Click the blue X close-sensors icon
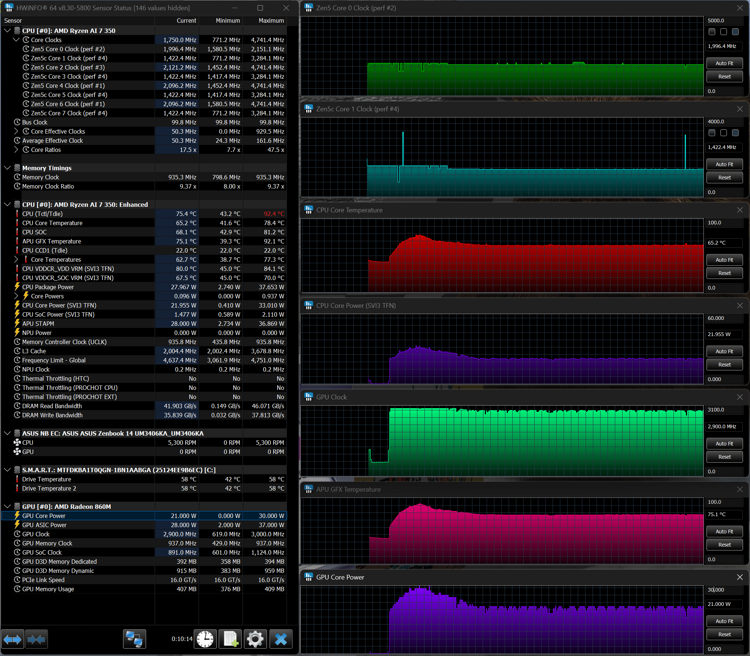The width and height of the screenshot is (750, 656). (x=281, y=639)
